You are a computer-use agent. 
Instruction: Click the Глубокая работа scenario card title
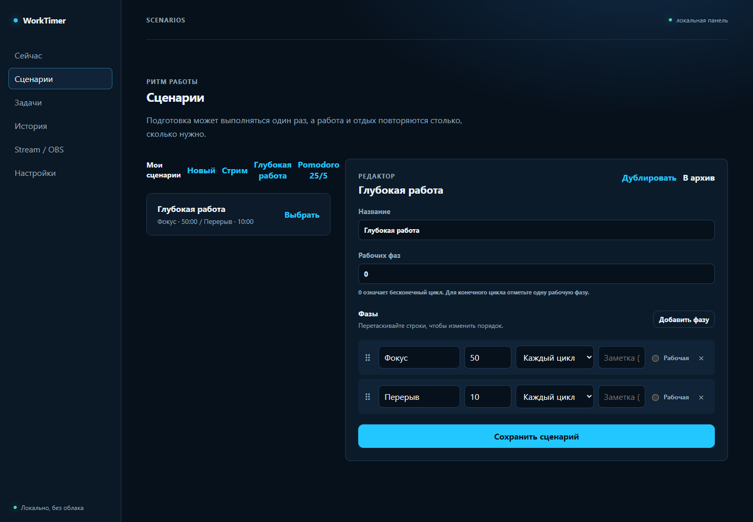[191, 209]
